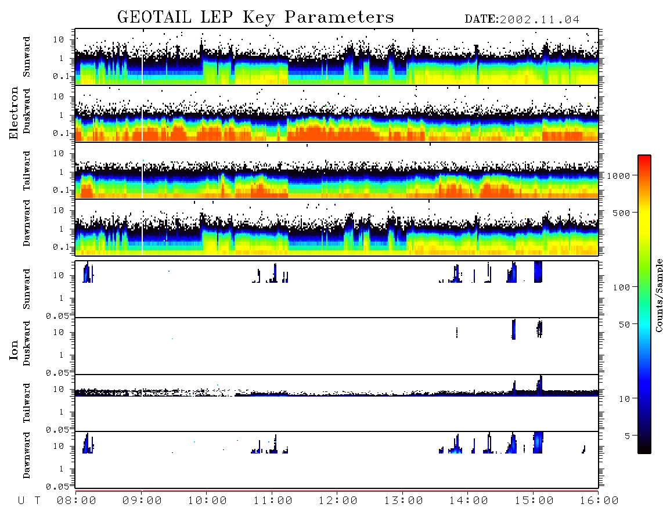Select the color bar "10" tick label
The height and width of the screenshot is (511, 663).
click(x=624, y=398)
